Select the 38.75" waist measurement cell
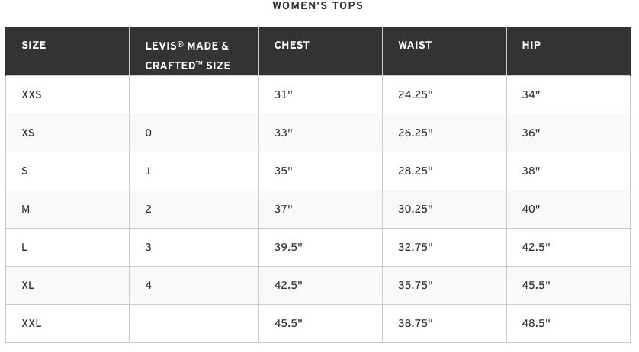Image resolution: width=639 pixels, height=352 pixels. pyautogui.click(x=416, y=324)
